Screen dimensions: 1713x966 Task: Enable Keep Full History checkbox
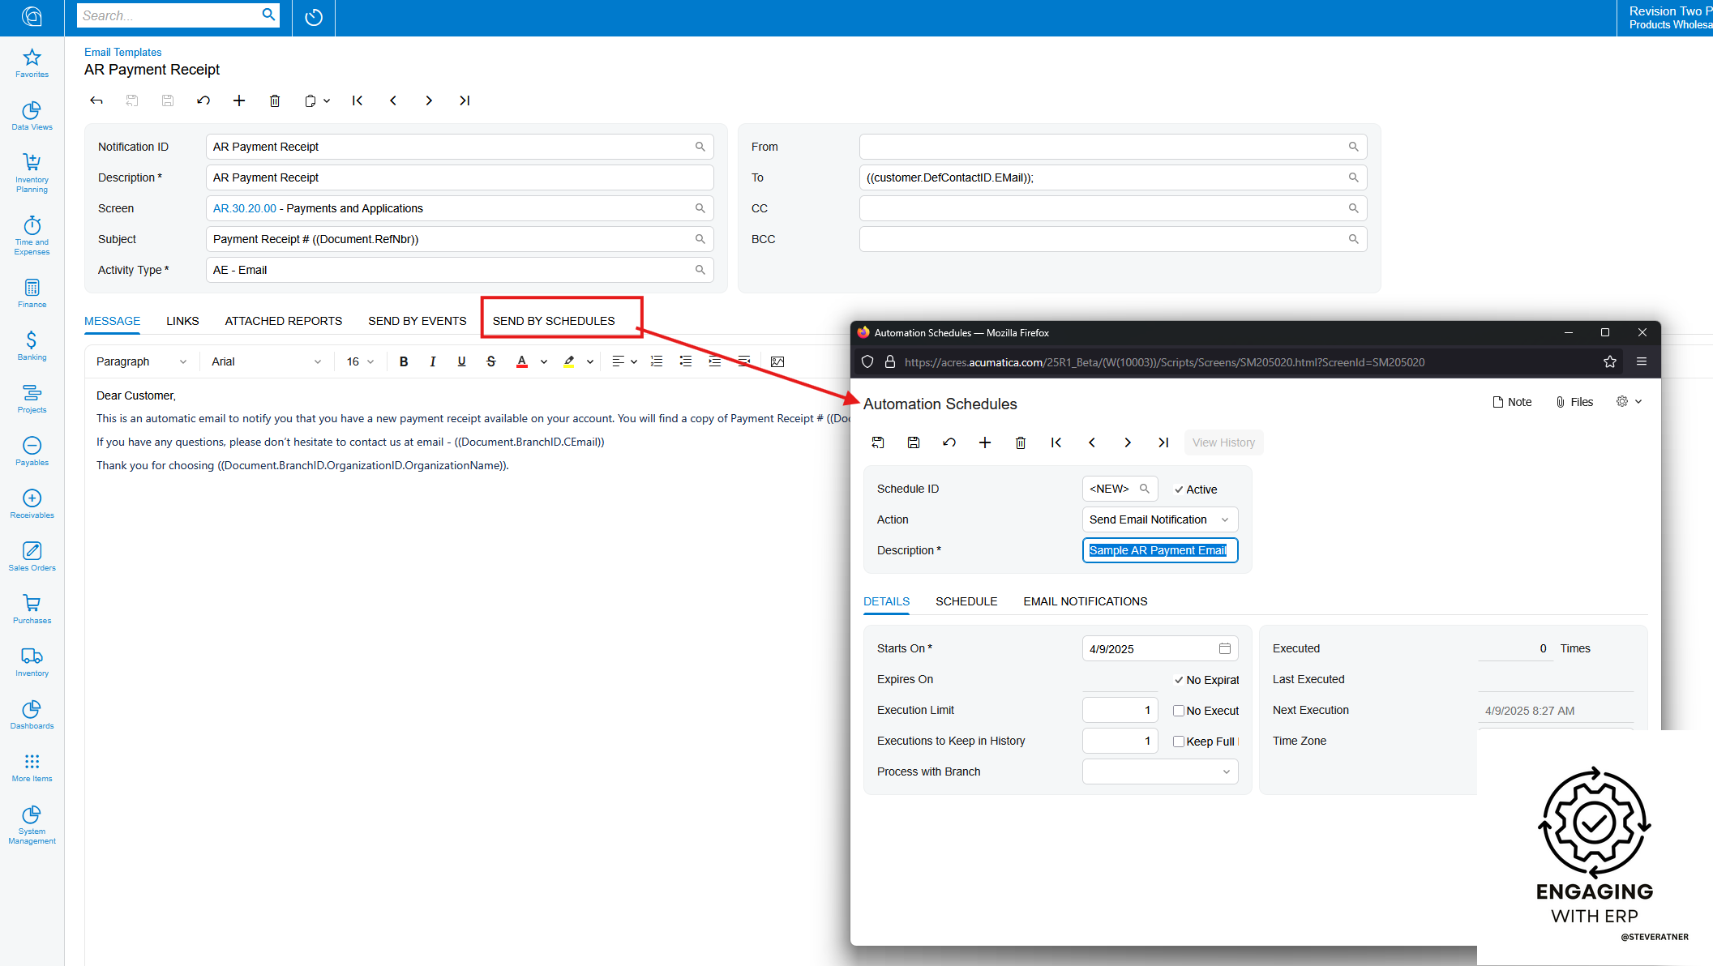tap(1179, 742)
